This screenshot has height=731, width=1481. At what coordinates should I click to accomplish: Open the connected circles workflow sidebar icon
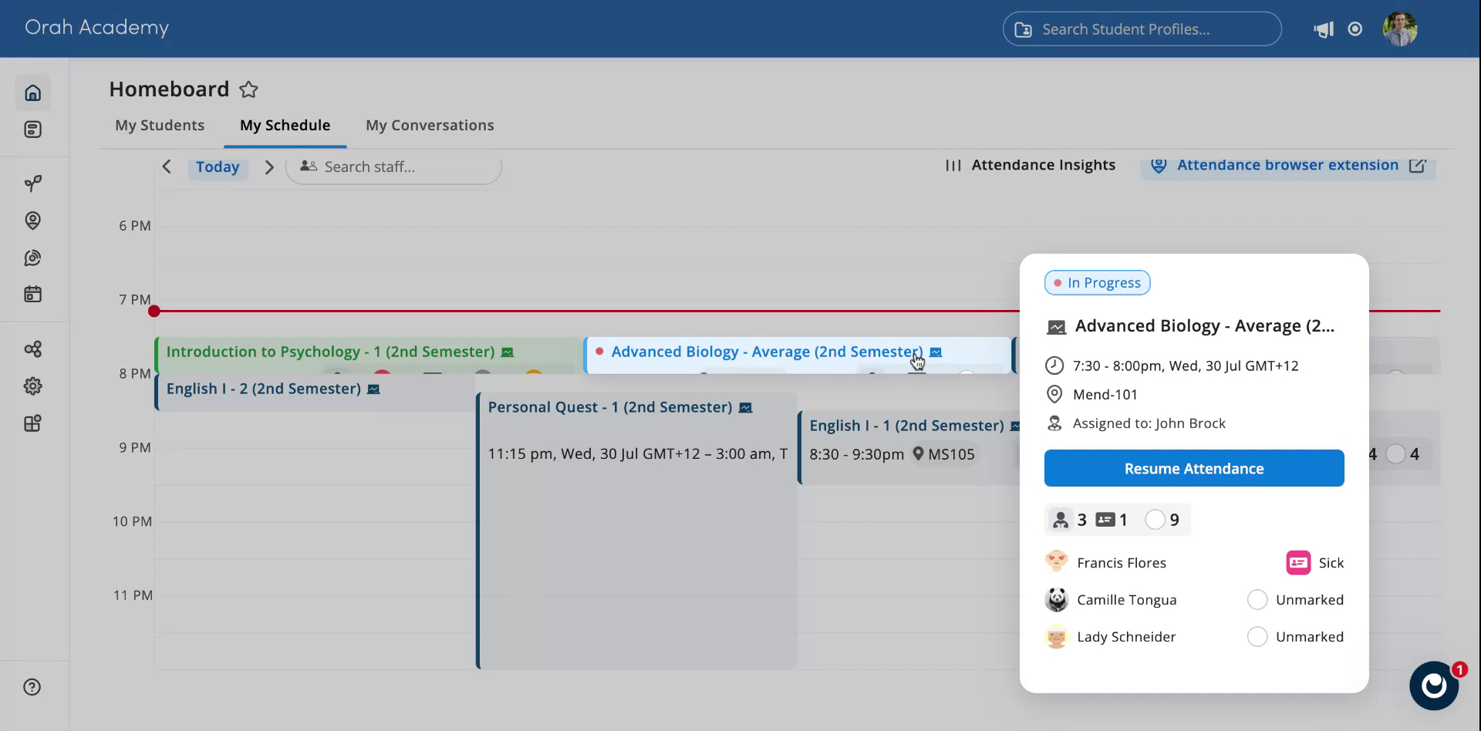[32, 349]
